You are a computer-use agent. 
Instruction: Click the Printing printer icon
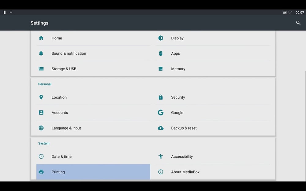point(41,172)
